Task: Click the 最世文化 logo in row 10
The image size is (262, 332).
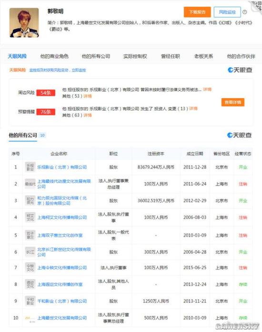Action: (30, 318)
